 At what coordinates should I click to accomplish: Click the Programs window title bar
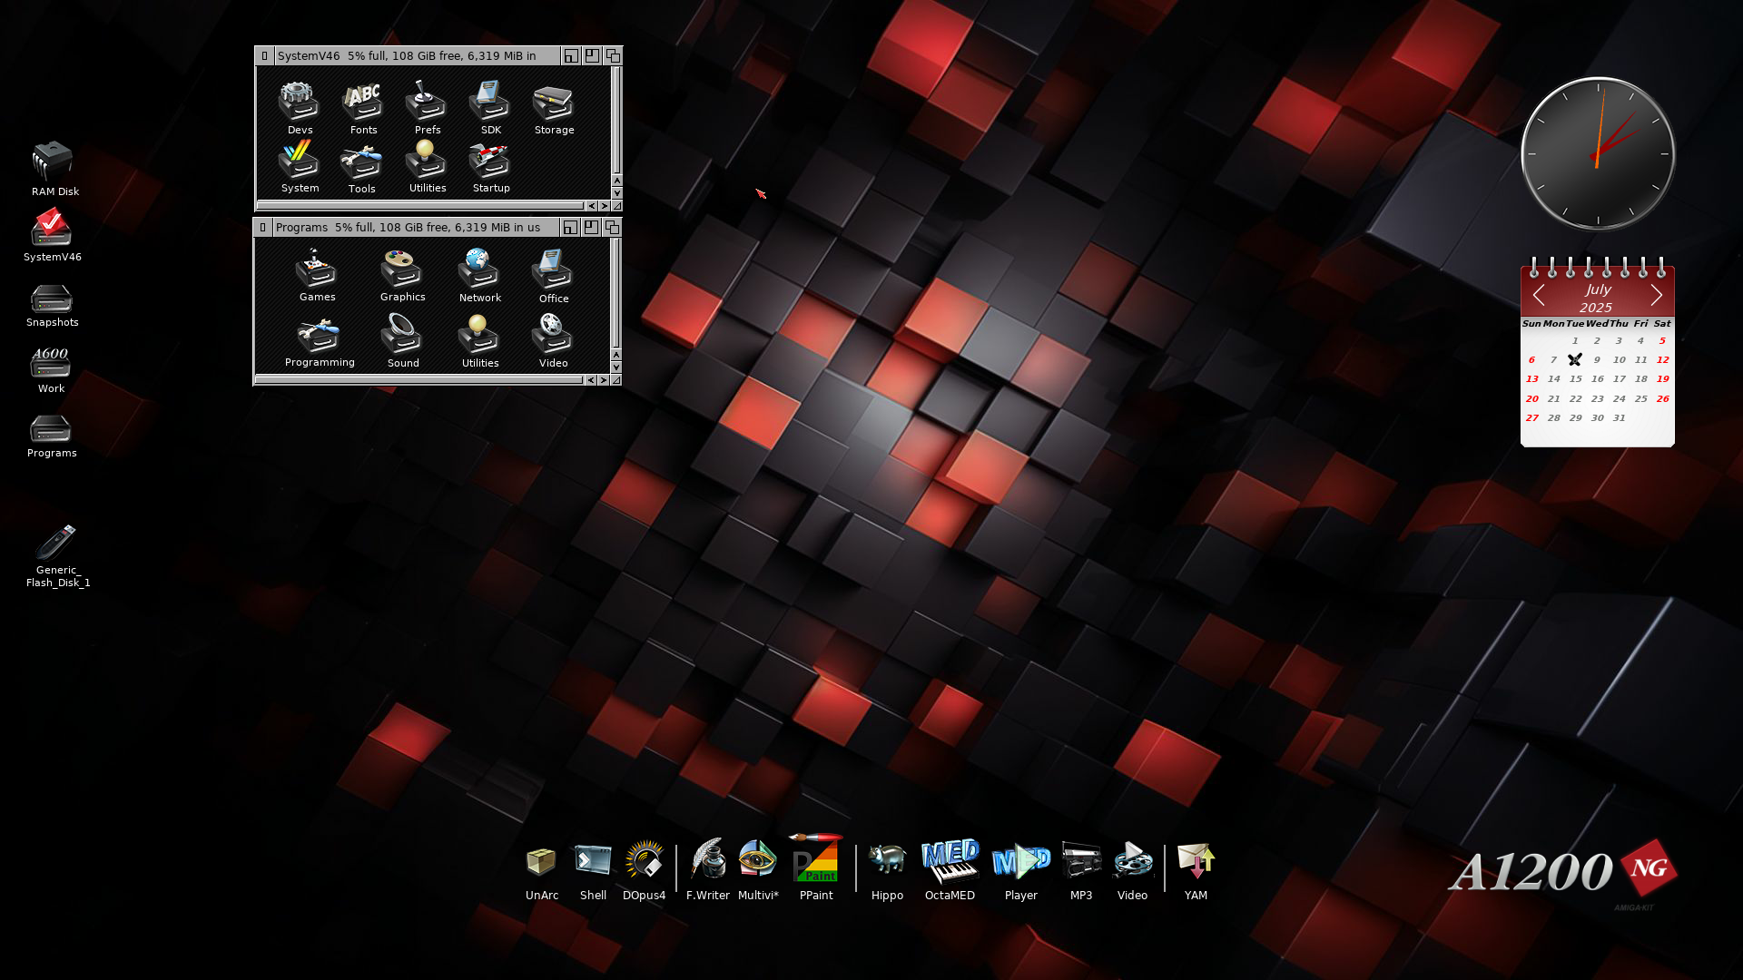pos(409,228)
